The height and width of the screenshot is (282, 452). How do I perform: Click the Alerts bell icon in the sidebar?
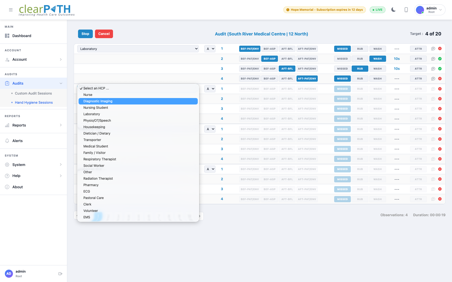7,141
